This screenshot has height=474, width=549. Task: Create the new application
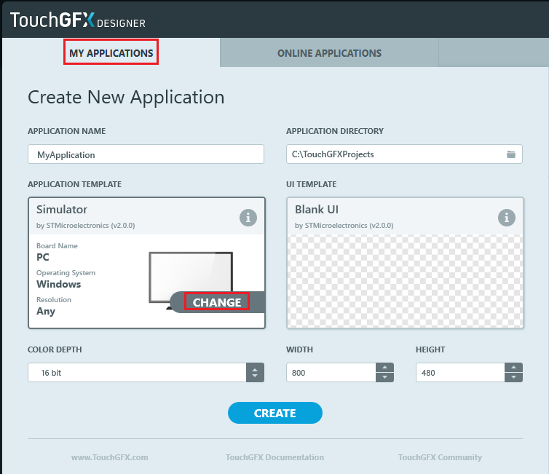point(274,413)
